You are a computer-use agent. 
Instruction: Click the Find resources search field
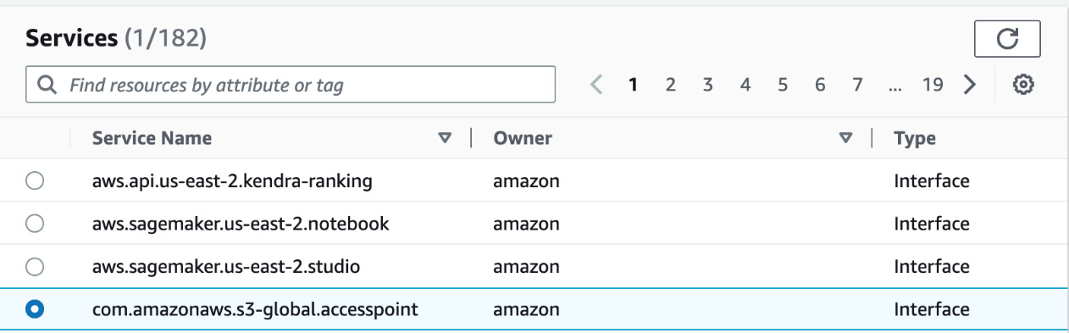tap(291, 85)
